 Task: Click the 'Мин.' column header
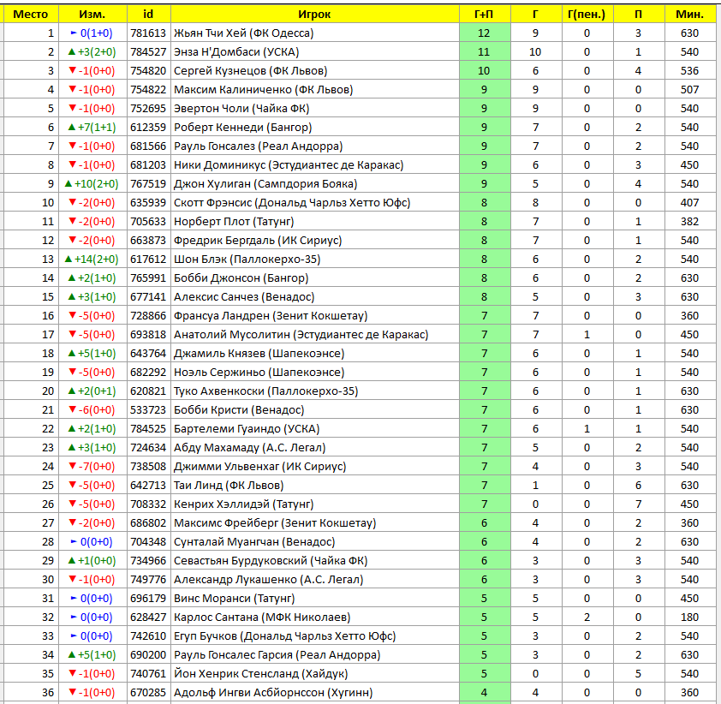pos(689,15)
